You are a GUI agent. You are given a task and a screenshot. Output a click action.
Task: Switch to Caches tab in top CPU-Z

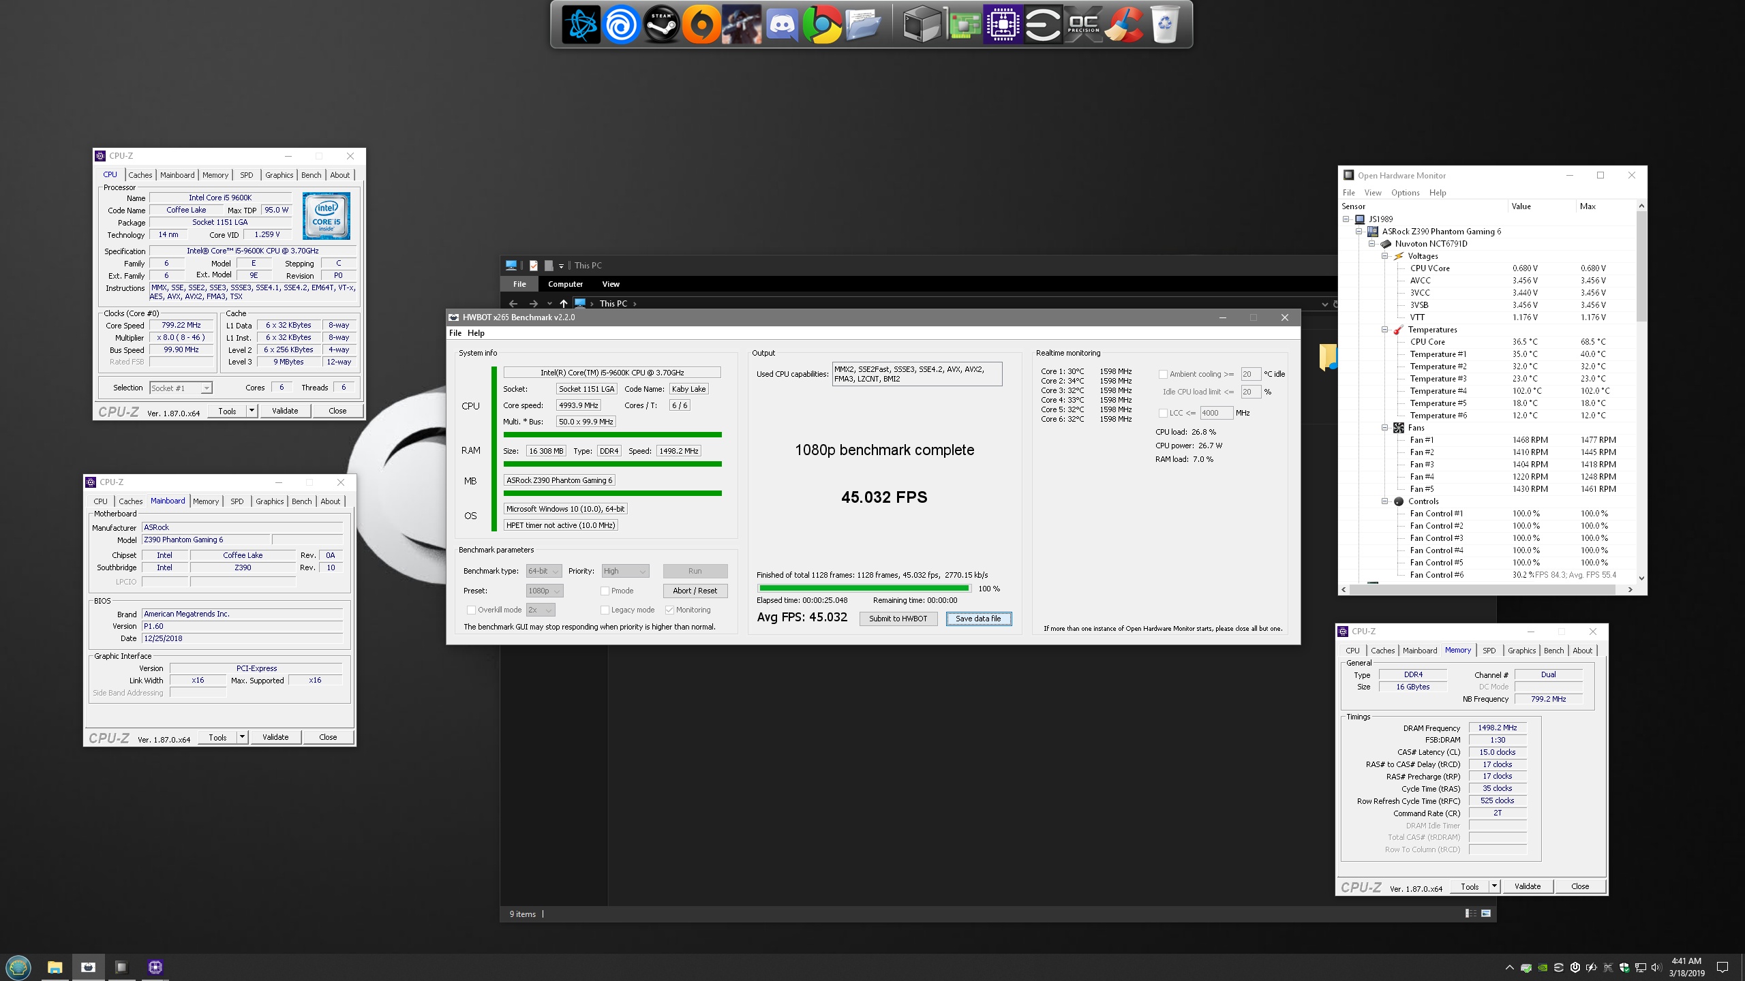click(140, 175)
